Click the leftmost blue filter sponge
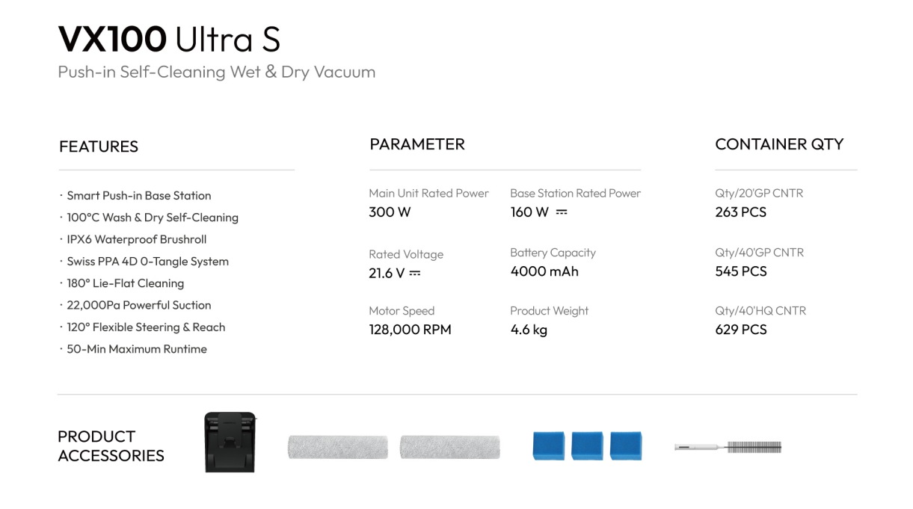The width and height of the screenshot is (913, 509). point(548,445)
